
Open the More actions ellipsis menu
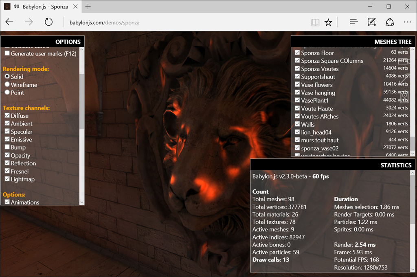(x=407, y=22)
